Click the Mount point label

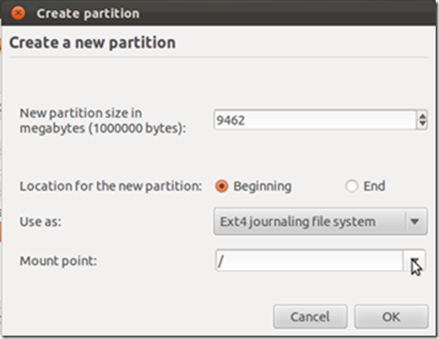58,261
